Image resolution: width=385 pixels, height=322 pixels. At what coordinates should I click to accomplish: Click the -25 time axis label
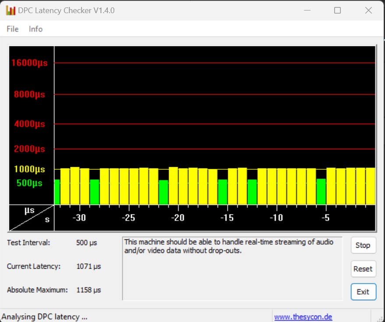coord(129,218)
